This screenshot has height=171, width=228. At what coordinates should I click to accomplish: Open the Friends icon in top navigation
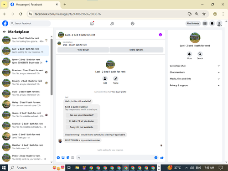pyautogui.click(x=112, y=24)
